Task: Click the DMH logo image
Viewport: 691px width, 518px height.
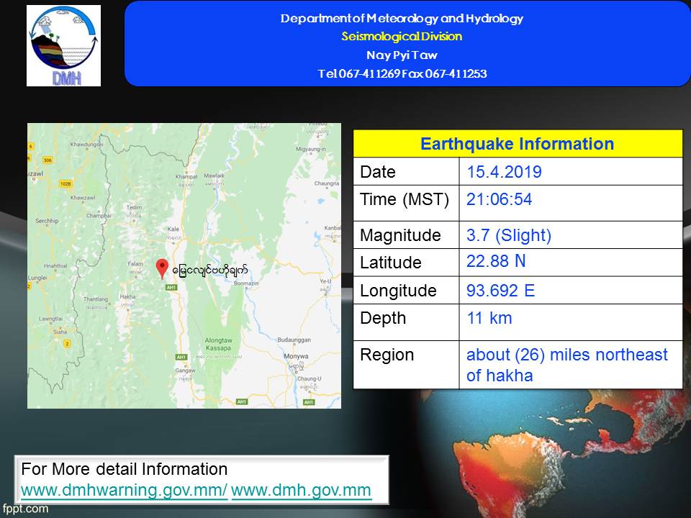Action: [63, 45]
